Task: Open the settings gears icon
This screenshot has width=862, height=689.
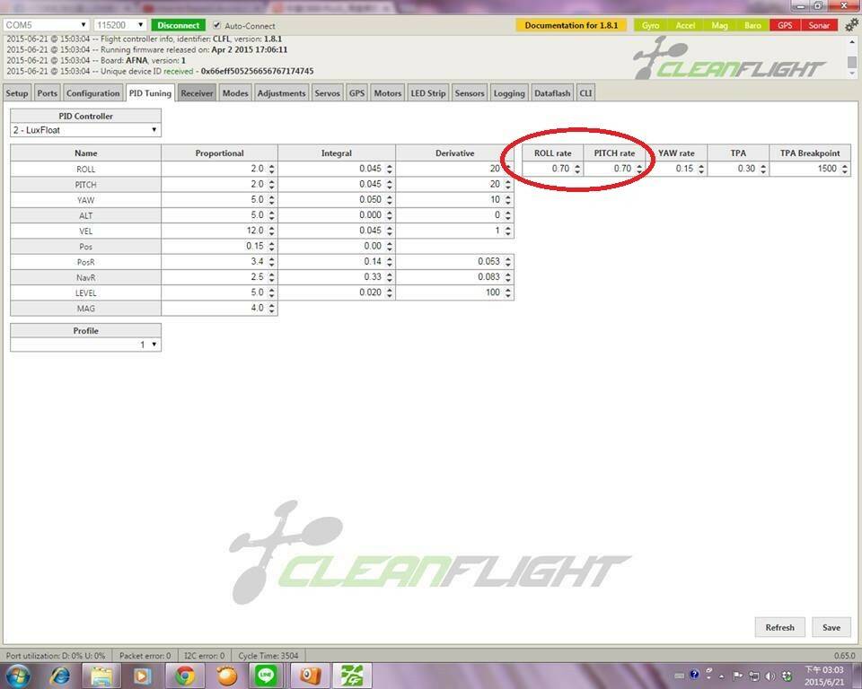Action: pos(851,25)
